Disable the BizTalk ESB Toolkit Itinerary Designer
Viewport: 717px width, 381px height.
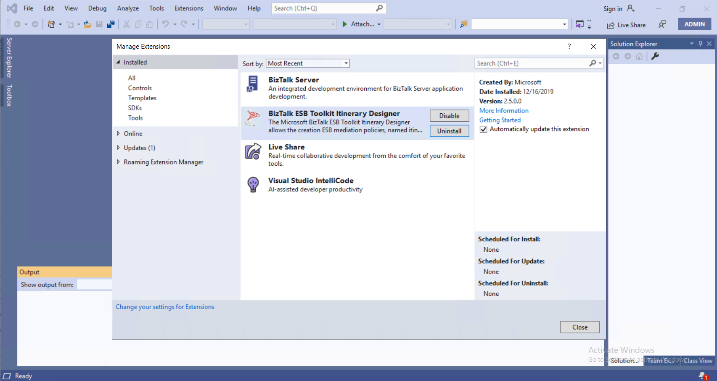click(x=449, y=115)
